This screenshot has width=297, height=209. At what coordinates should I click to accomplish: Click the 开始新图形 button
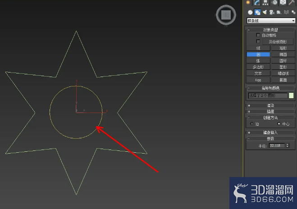click(x=278, y=41)
